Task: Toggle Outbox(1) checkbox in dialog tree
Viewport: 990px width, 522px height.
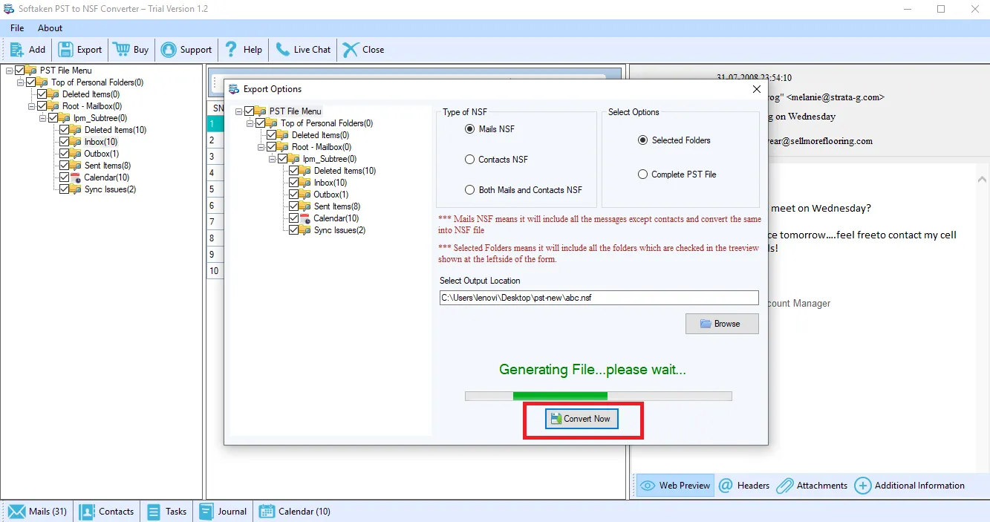Action: tap(293, 195)
